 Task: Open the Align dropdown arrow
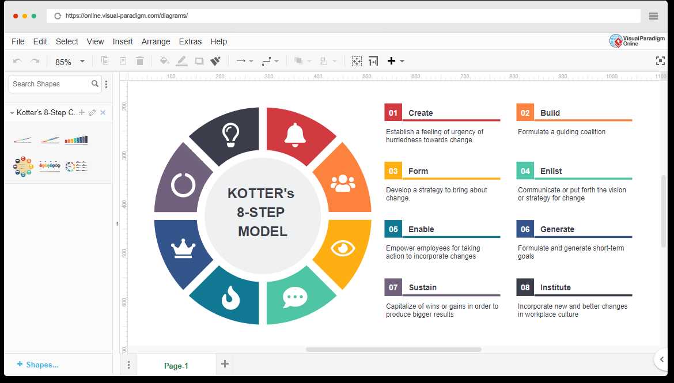(335, 61)
